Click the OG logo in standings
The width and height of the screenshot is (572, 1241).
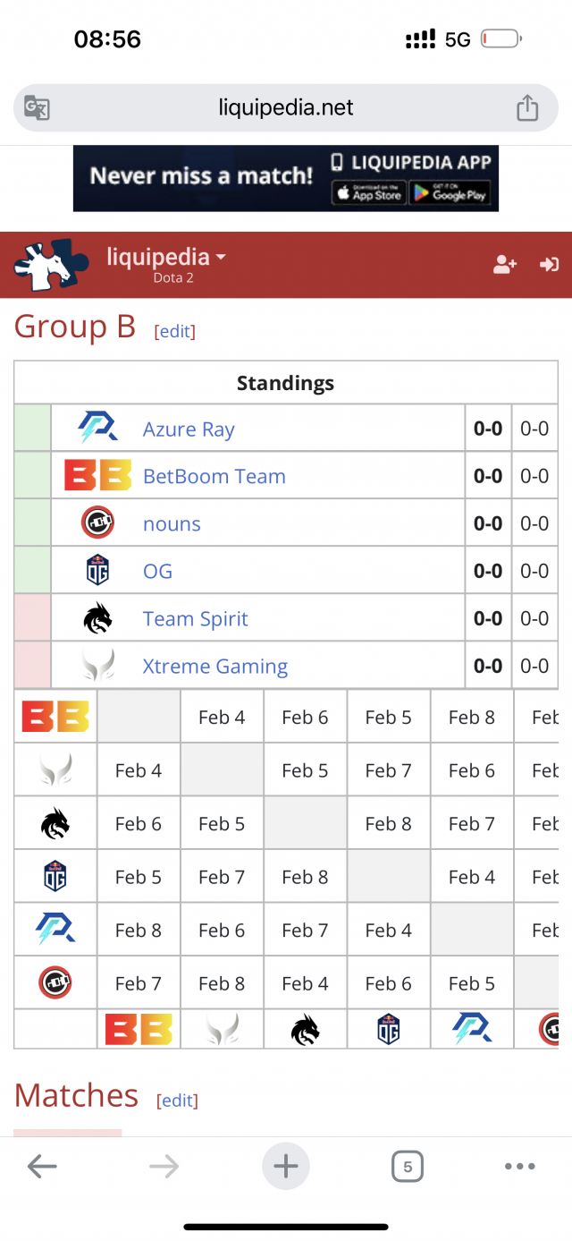[x=97, y=571]
